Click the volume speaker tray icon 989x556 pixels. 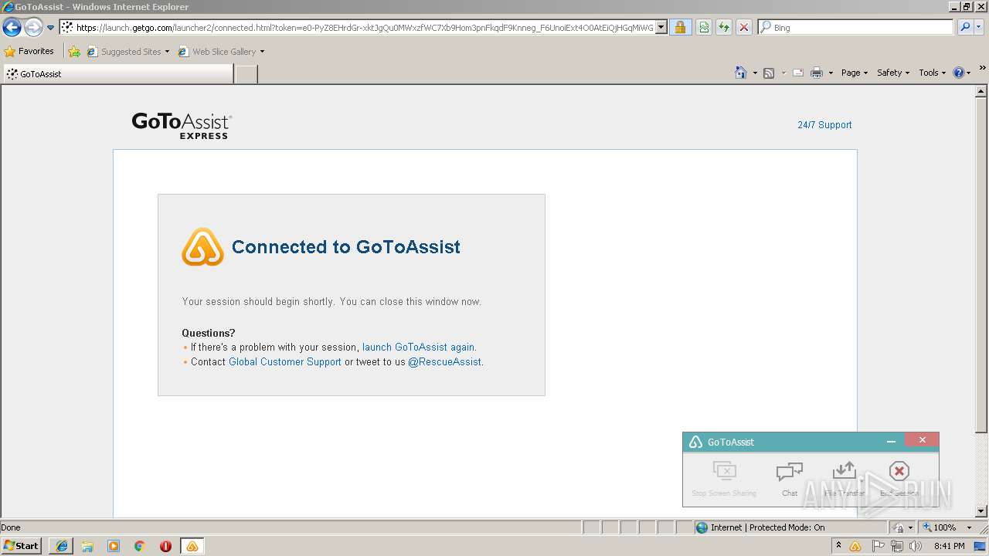pos(916,546)
